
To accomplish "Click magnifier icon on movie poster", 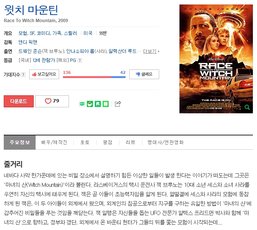I will [x=247, y=107].
